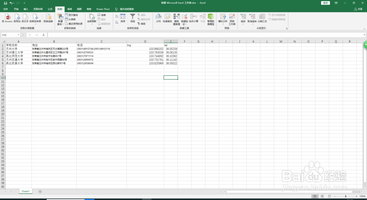The width and height of the screenshot is (367, 200).
Task: Switch to the View (视图) tab
Action: [79, 9]
